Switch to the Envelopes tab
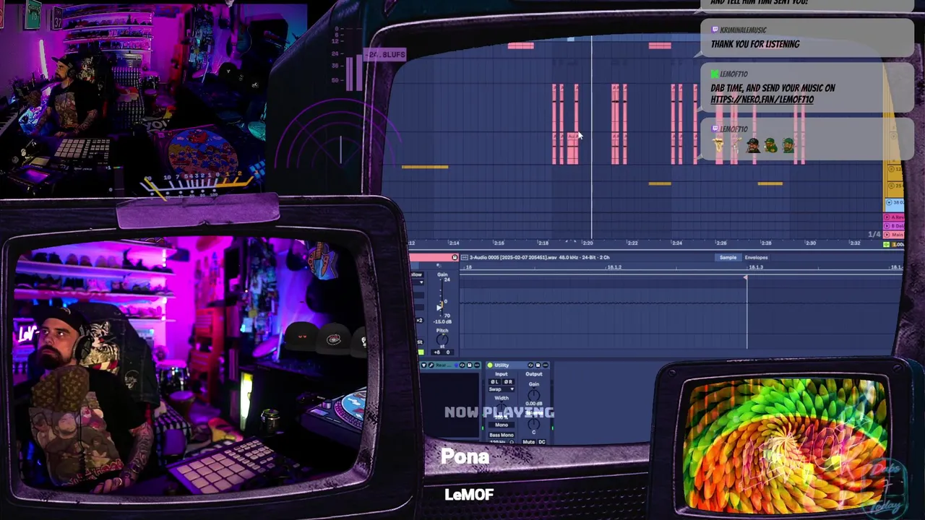This screenshot has height=520, width=925. pos(756,257)
